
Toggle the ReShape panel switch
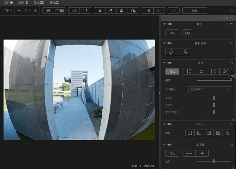pyautogui.click(x=170, y=124)
